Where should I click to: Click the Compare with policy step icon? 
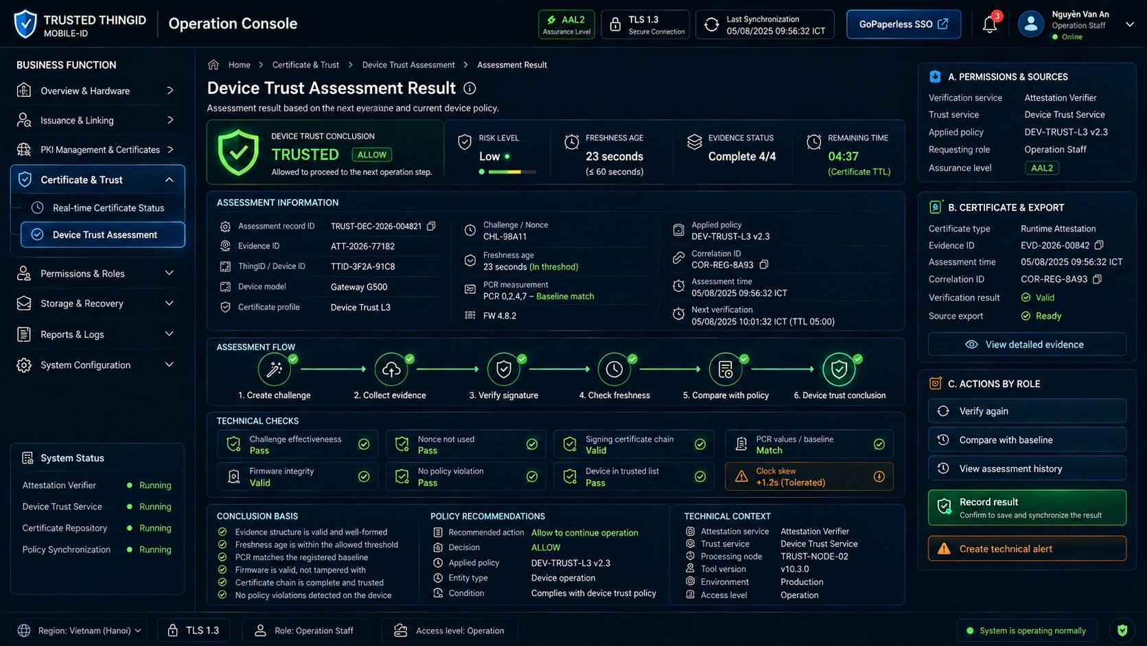[726, 369]
